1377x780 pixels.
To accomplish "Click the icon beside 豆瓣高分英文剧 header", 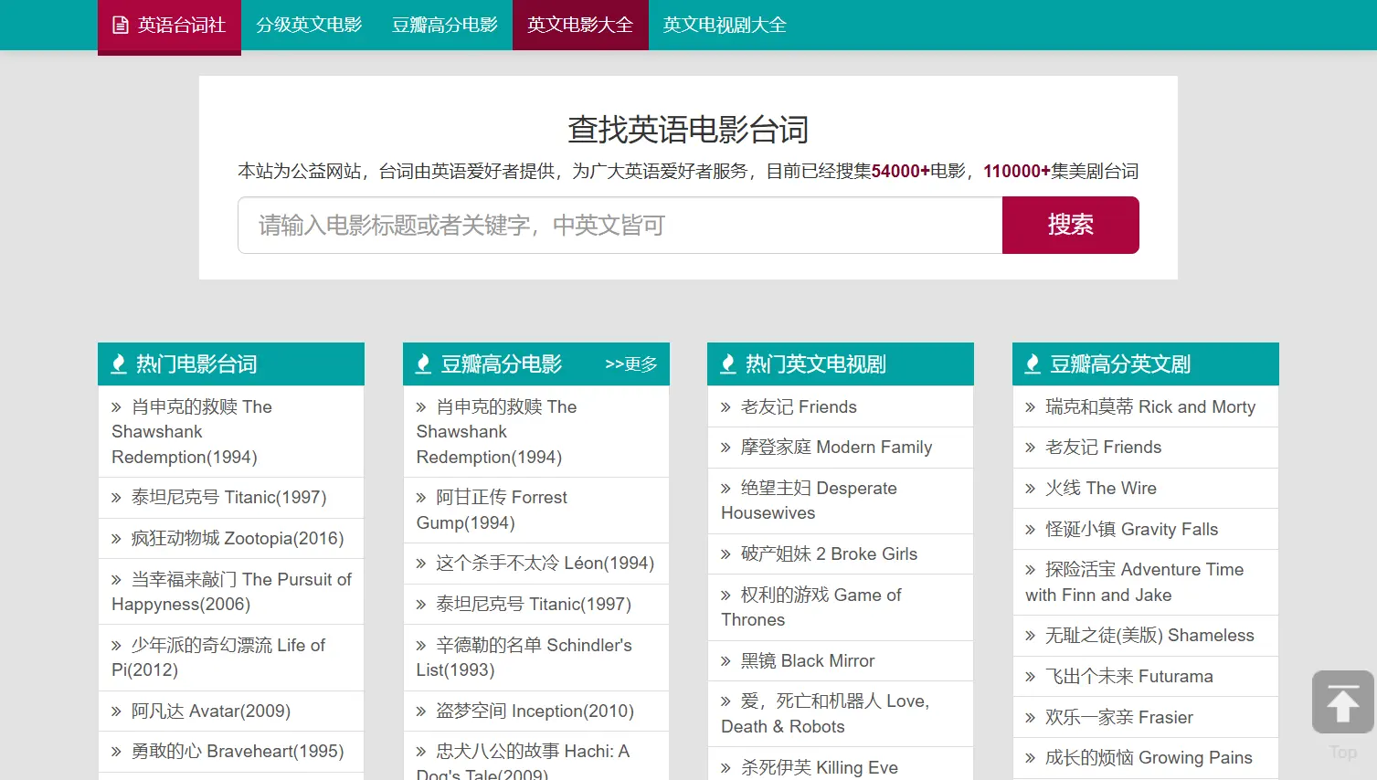I will pyautogui.click(x=1033, y=364).
